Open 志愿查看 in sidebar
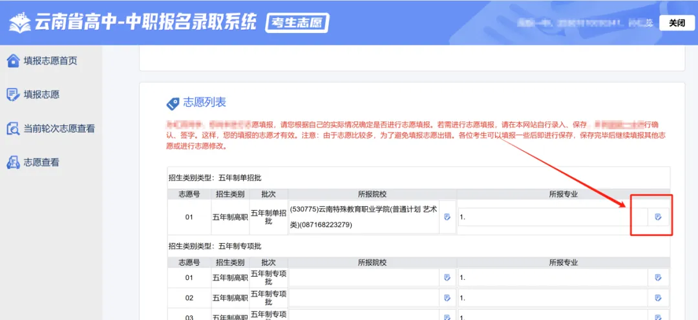The image size is (698, 320). pos(41,162)
